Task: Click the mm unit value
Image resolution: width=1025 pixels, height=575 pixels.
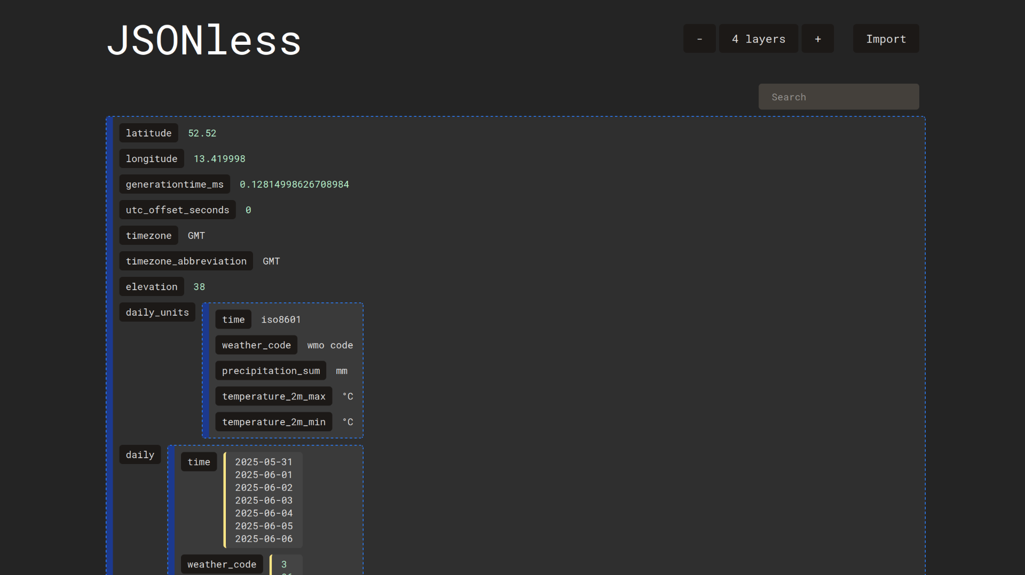Action: (x=342, y=371)
